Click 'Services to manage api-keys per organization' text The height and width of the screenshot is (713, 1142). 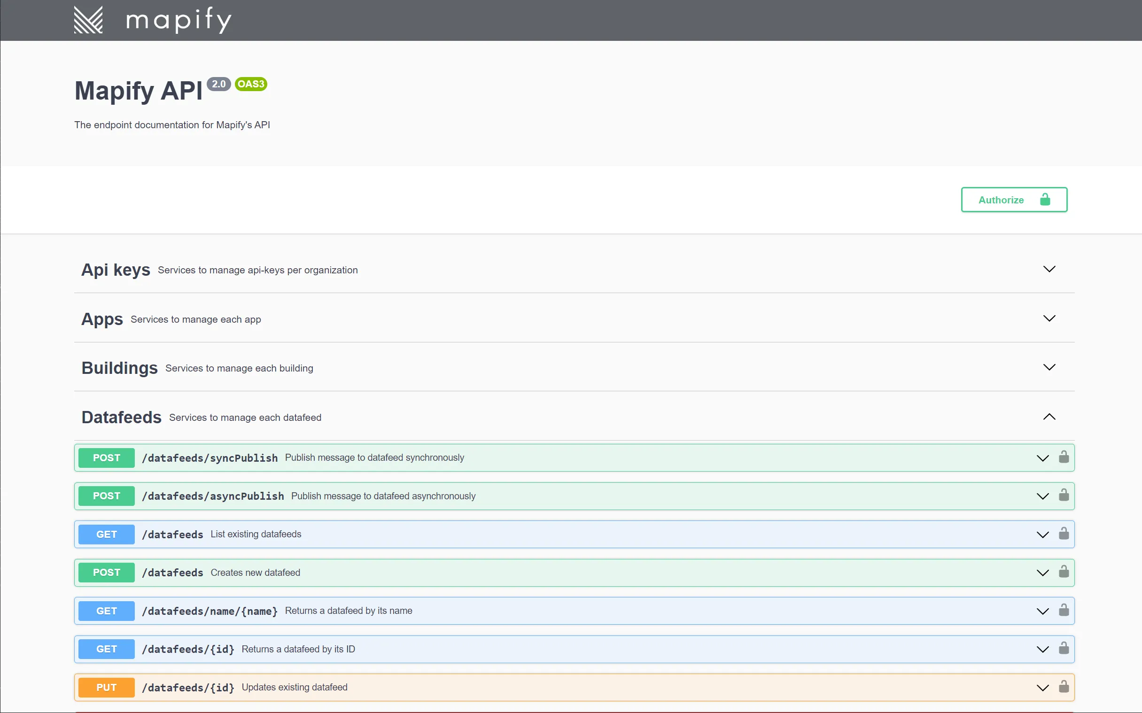coord(258,270)
